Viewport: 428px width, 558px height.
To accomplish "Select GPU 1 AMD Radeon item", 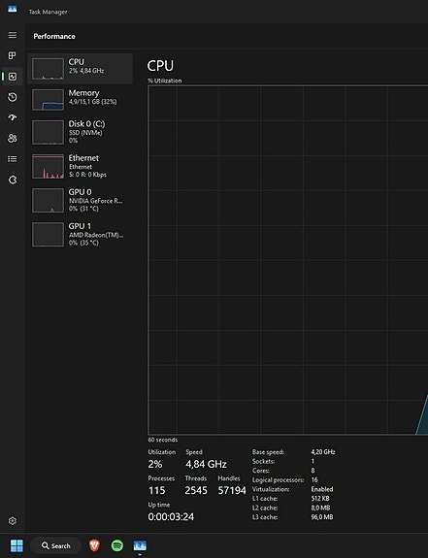I will [81, 235].
